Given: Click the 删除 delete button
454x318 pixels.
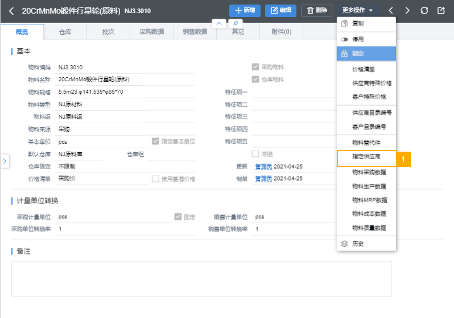Looking at the screenshot, I should 316,11.
